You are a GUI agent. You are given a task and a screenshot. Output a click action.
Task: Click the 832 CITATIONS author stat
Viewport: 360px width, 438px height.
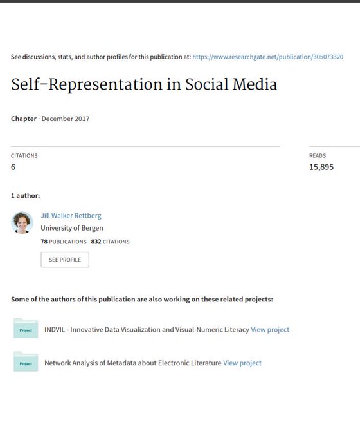click(110, 242)
